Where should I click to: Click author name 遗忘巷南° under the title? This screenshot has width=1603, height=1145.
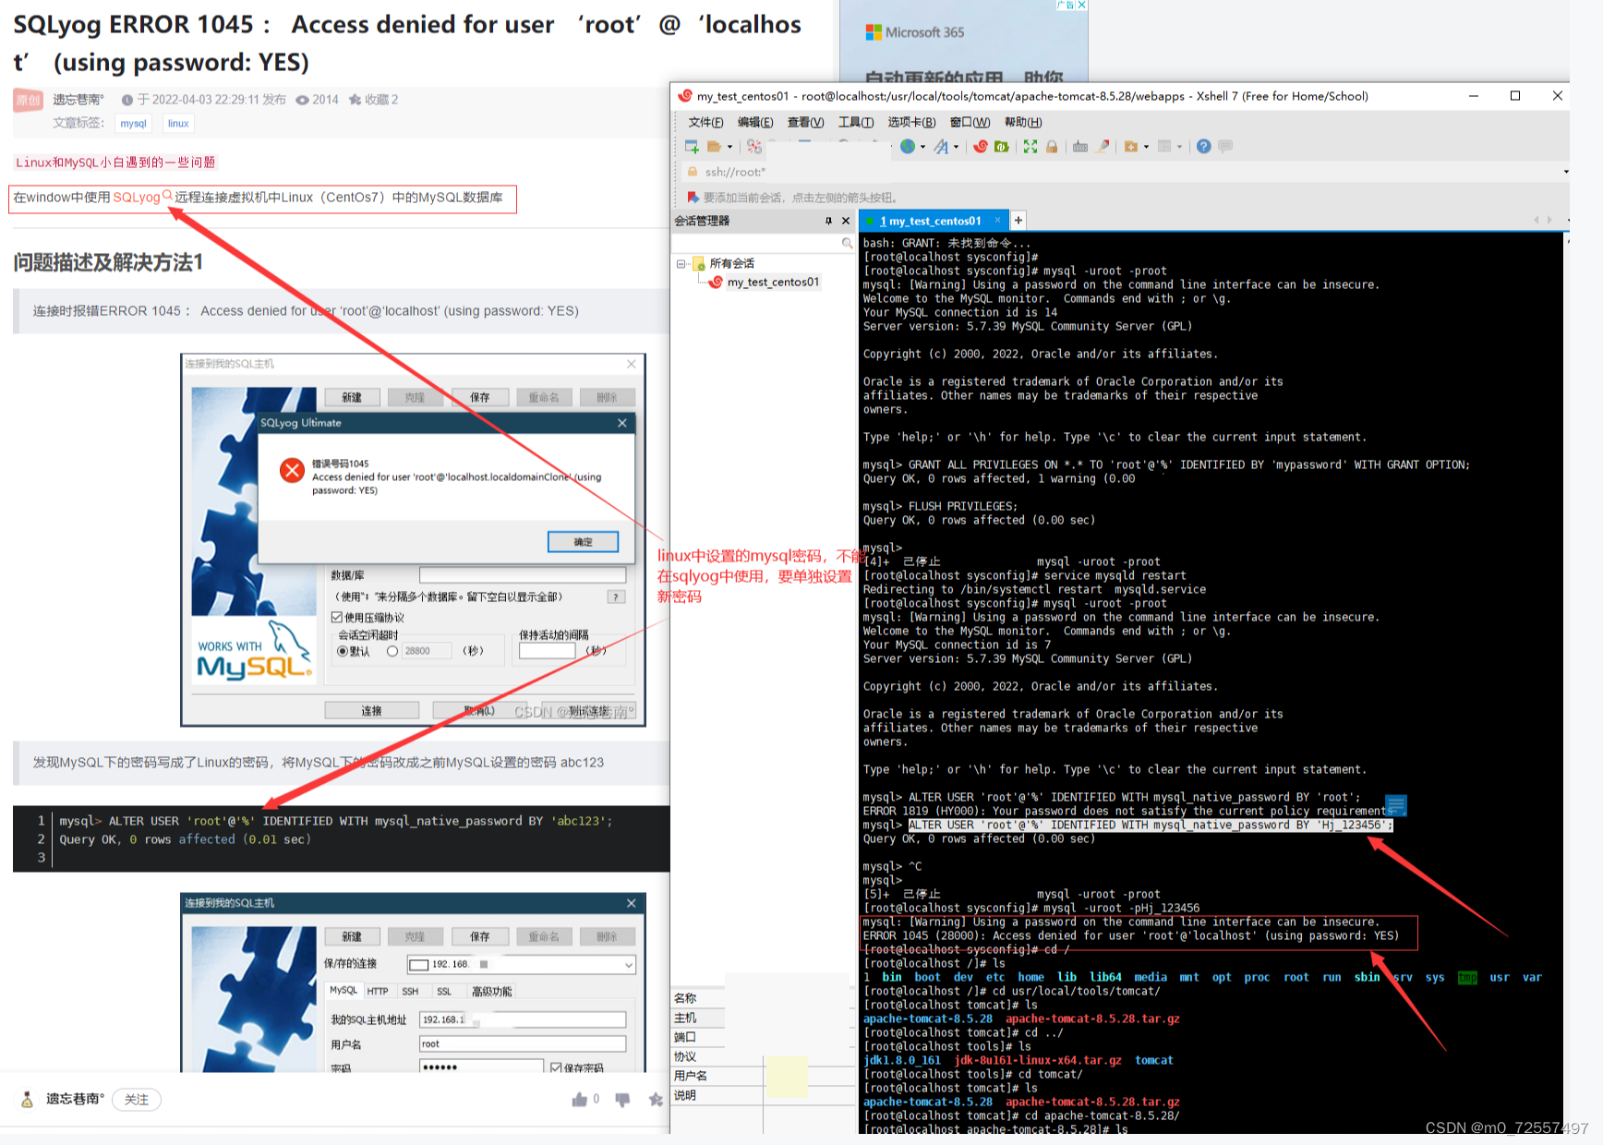pos(78,100)
